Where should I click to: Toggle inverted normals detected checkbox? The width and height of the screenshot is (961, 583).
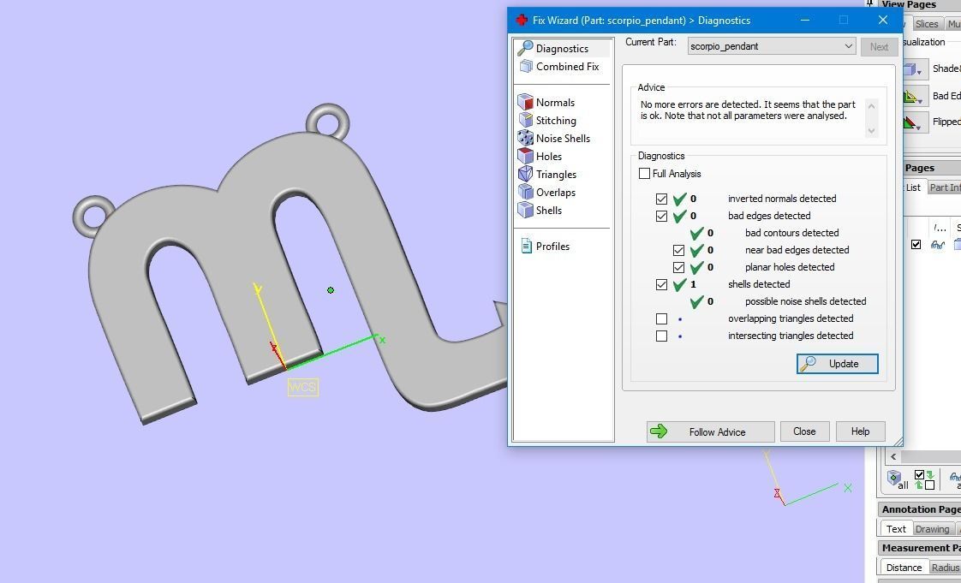661,199
